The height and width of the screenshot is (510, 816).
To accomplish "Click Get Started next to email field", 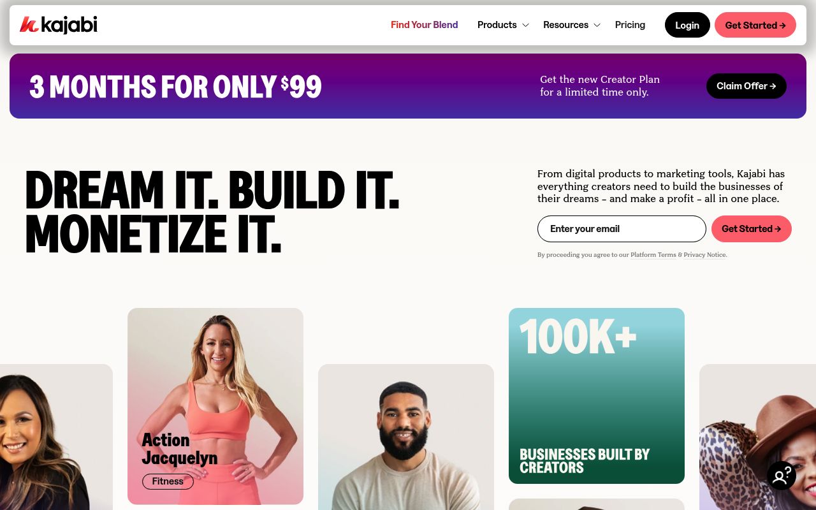I will (x=752, y=229).
